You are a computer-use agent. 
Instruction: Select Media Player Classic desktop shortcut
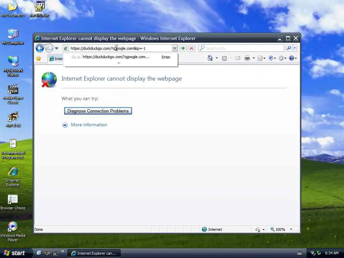(13, 94)
